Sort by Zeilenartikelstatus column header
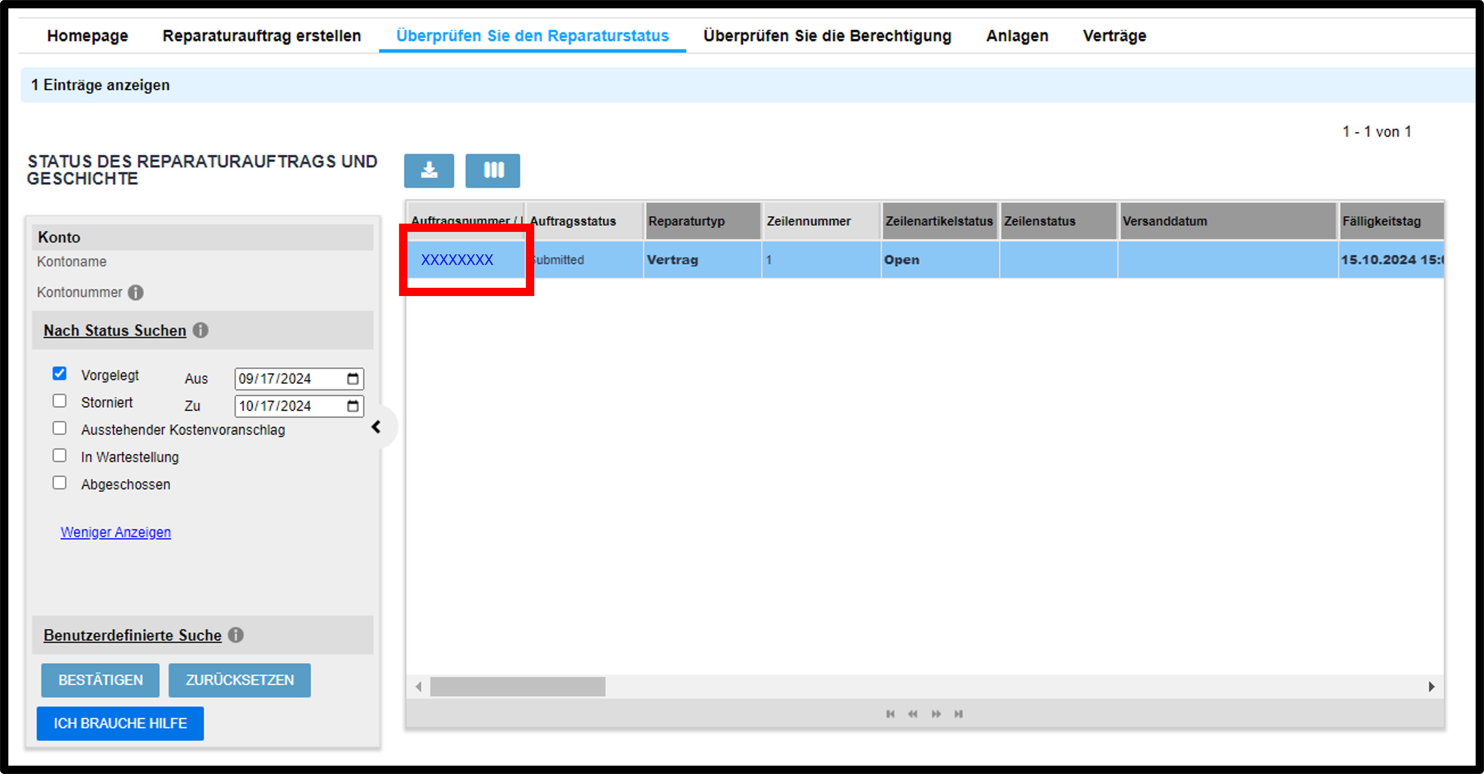The height and width of the screenshot is (774, 1484). pos(940,221)
